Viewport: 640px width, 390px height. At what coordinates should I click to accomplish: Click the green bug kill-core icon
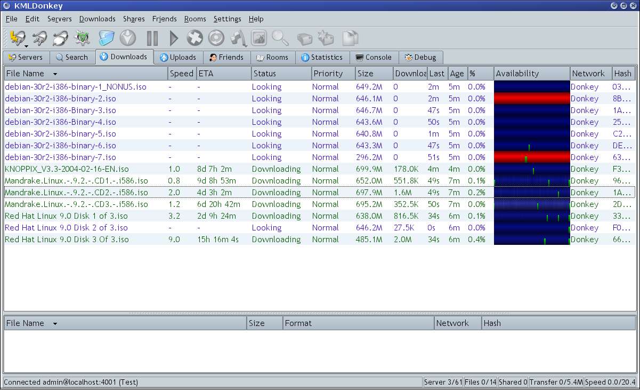83,38
